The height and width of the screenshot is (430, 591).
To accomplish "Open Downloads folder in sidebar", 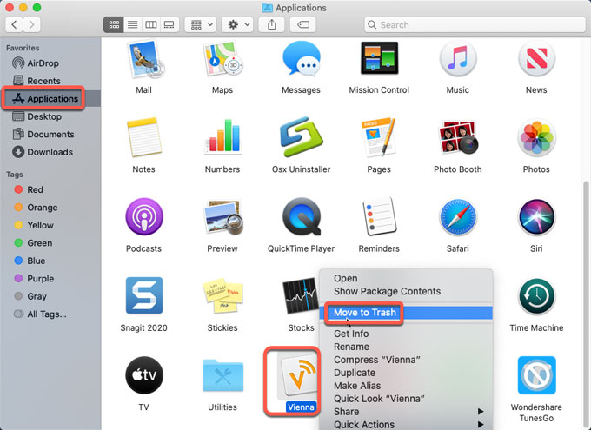I will [x=50, y=152].
